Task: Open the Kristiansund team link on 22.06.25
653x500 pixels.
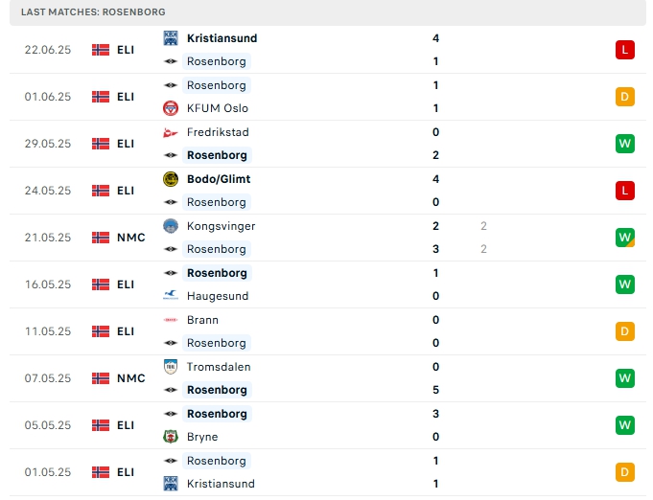Action: click(x=222, y=38)
